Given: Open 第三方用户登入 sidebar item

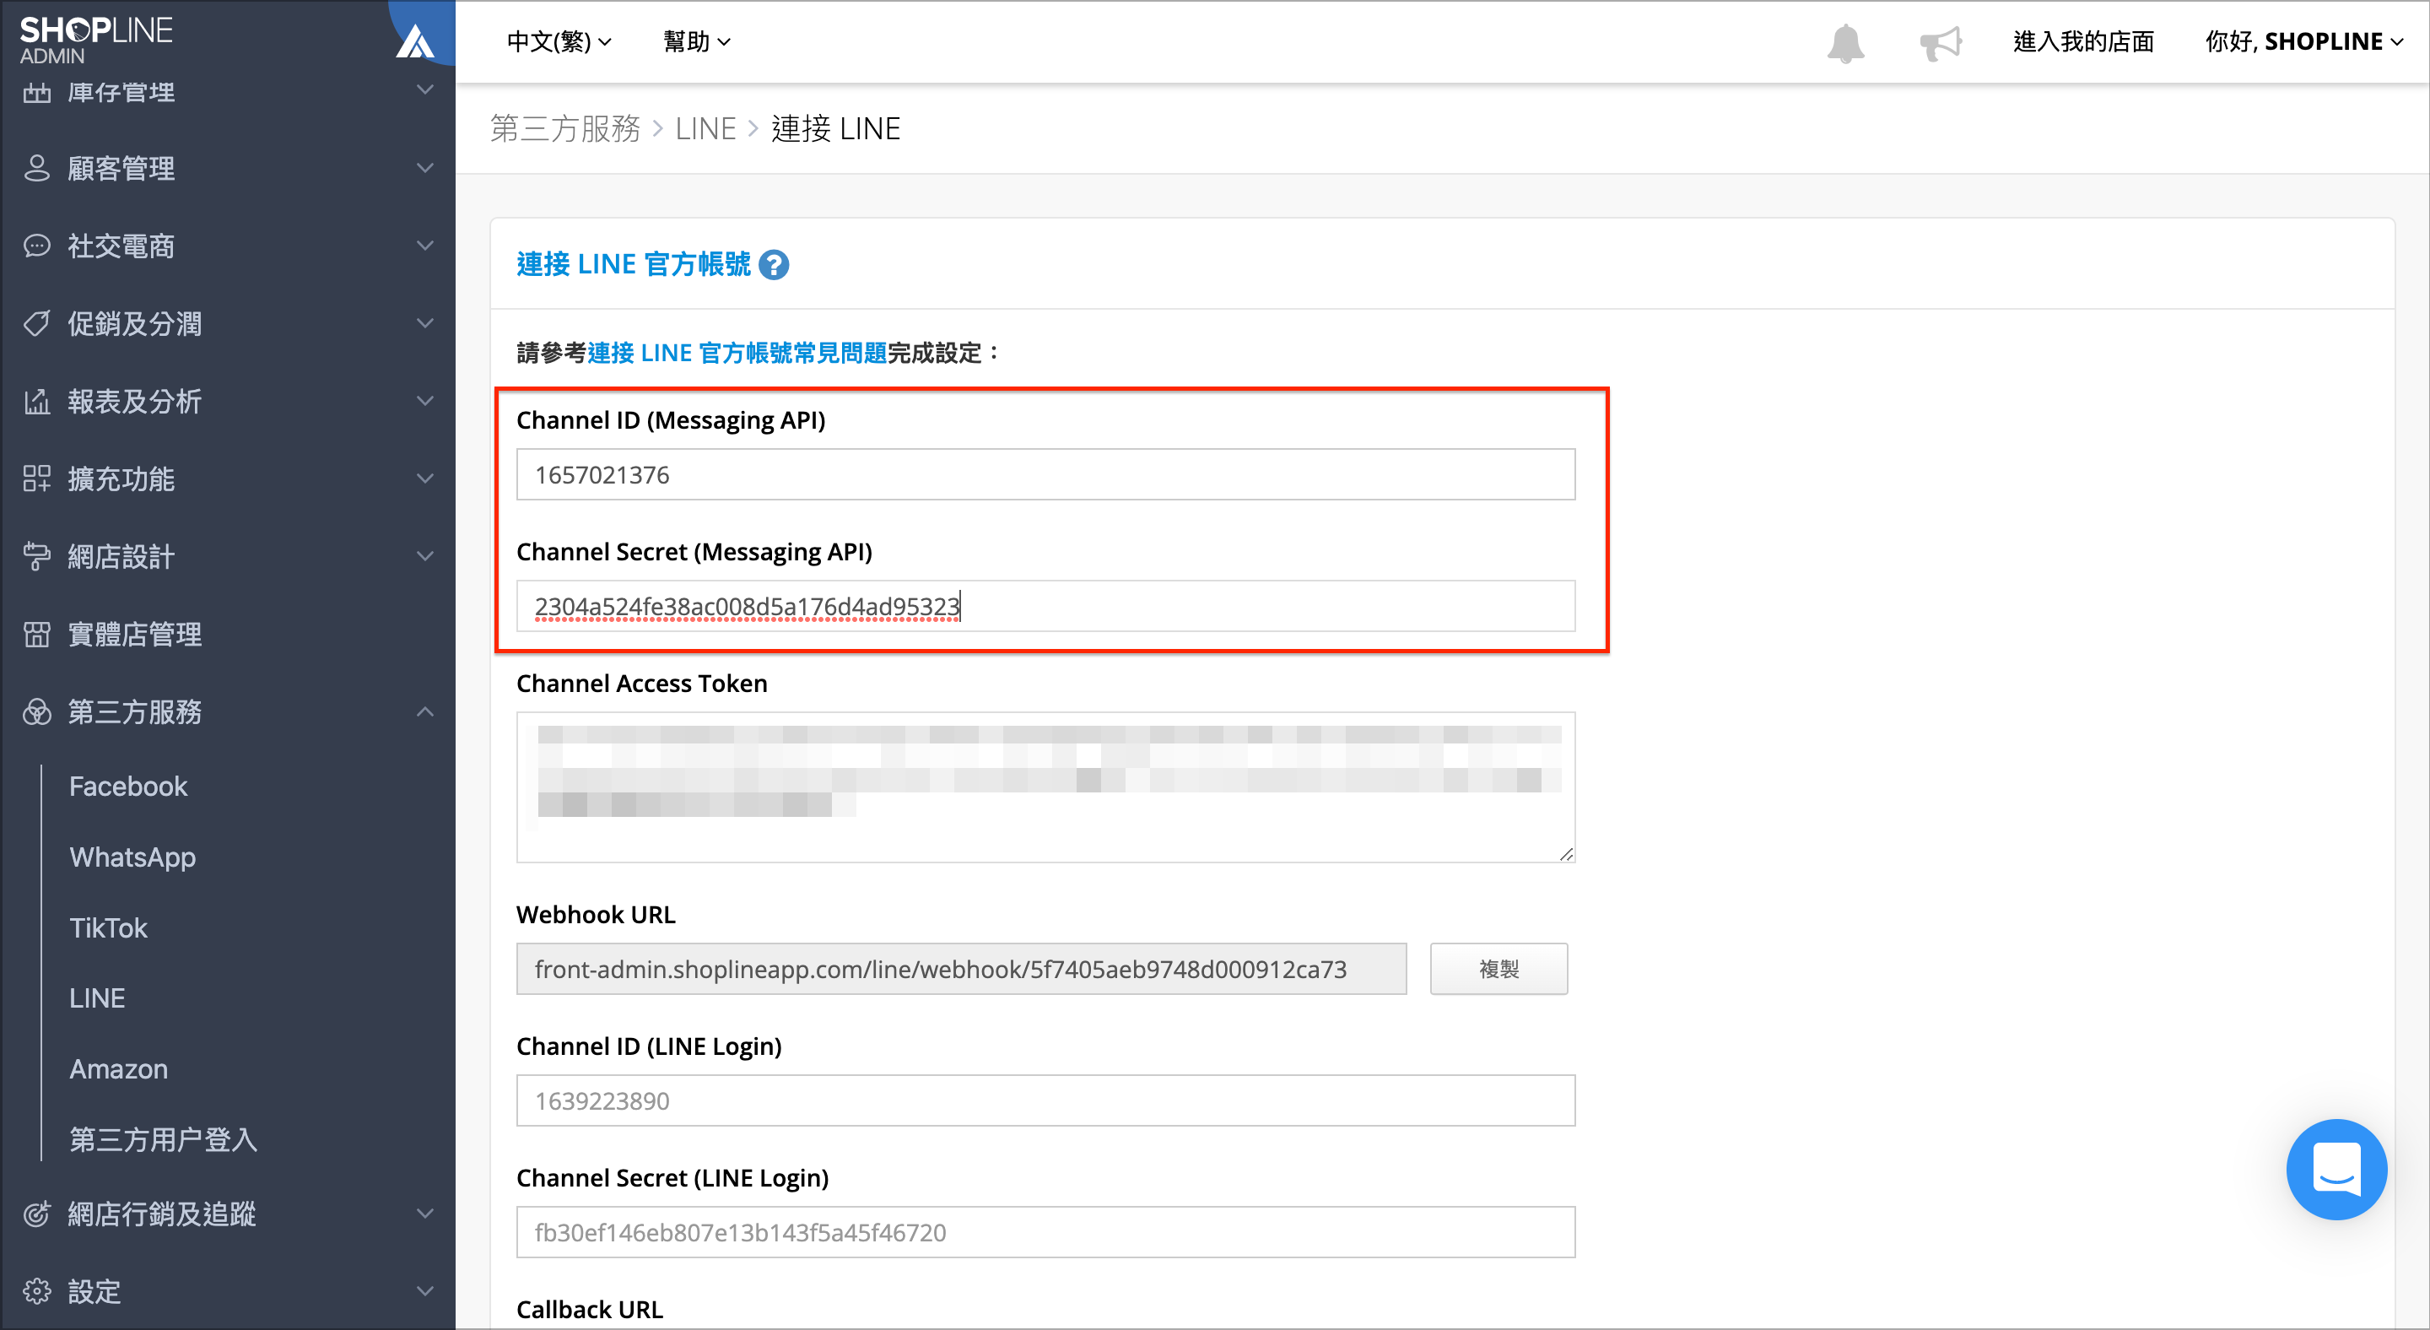Looking at the screenshot, I should click(163, 1139).
